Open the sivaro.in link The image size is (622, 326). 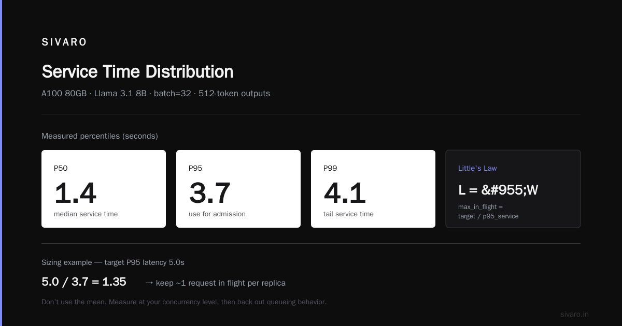tap(574, 314)
